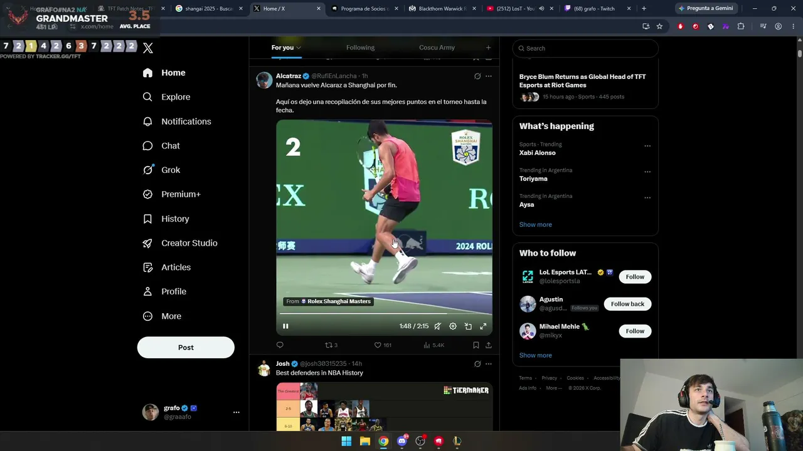Show more Who to follow suggestions
This screenshot has width=803, height=451.
coord(535,355)
